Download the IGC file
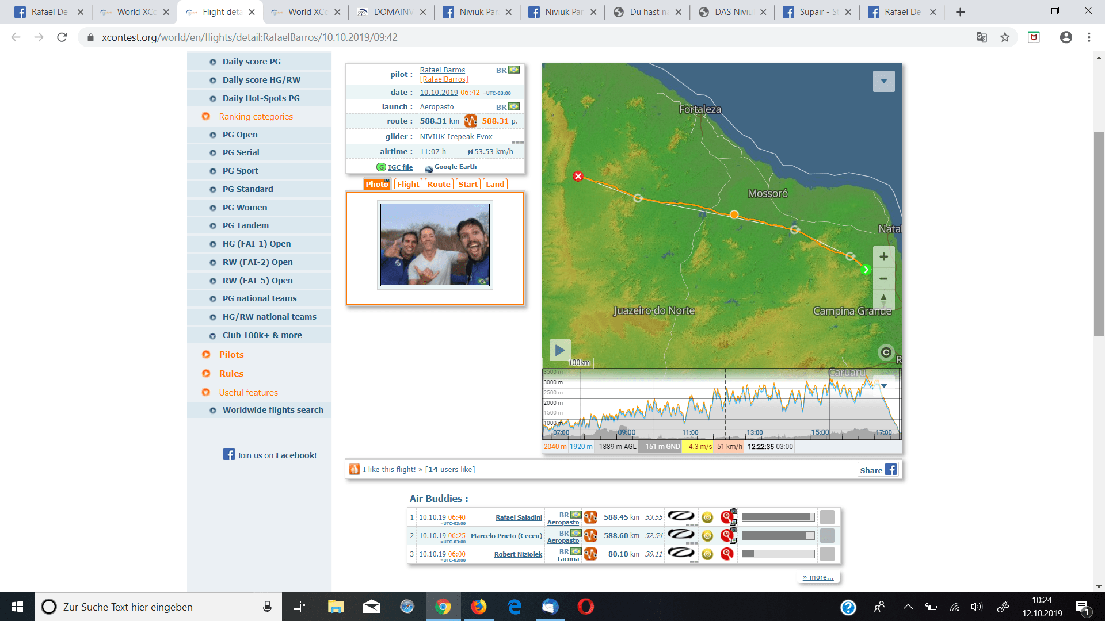The height and width of the screenshot is (621, 1105). (400, 167)
